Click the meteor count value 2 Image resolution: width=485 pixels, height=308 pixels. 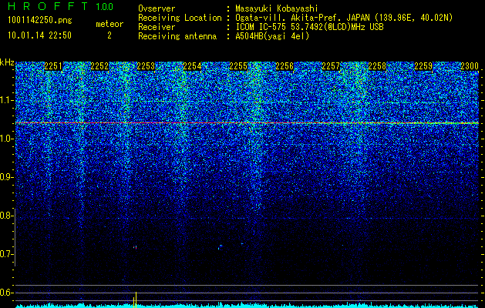(x=109, y=35)
